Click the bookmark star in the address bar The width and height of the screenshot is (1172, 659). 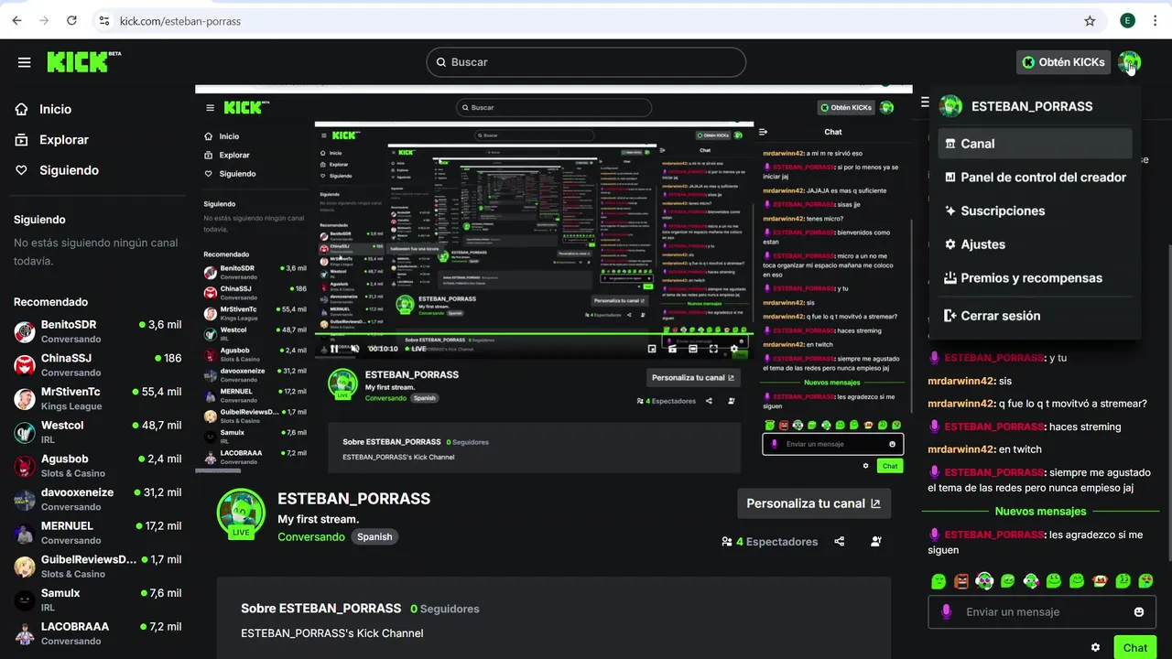[x=1090, y=20]
